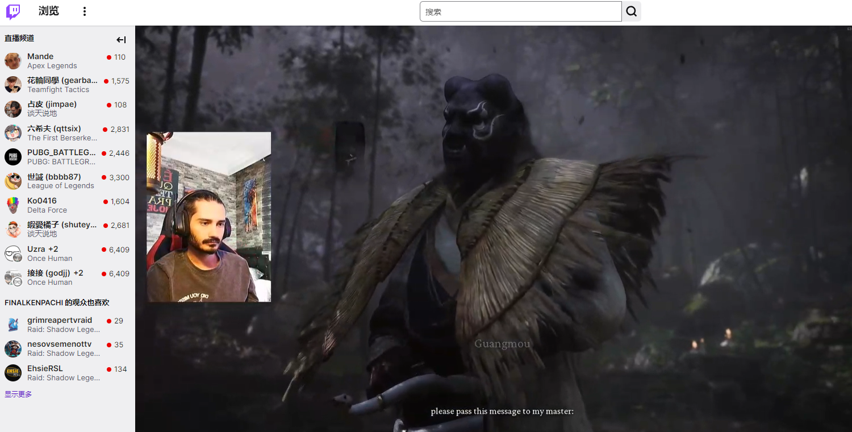
Task: Click Once Human under 接接 (godjj)
Action: coord(50,283)
